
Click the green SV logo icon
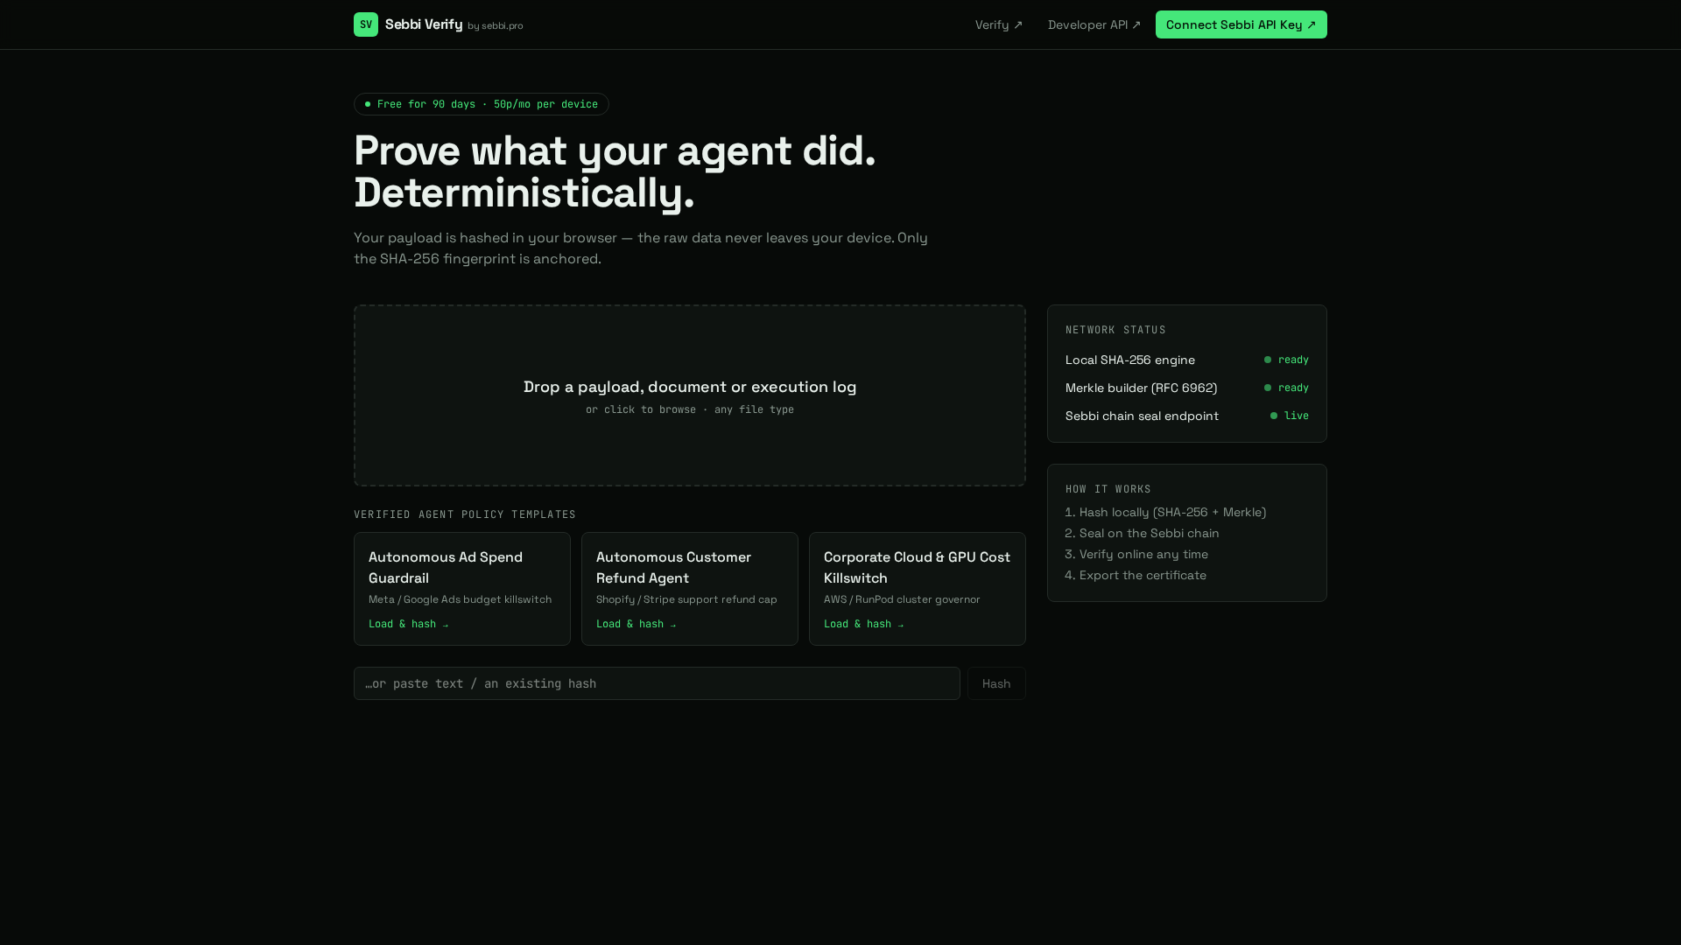(x=366, y=24)
